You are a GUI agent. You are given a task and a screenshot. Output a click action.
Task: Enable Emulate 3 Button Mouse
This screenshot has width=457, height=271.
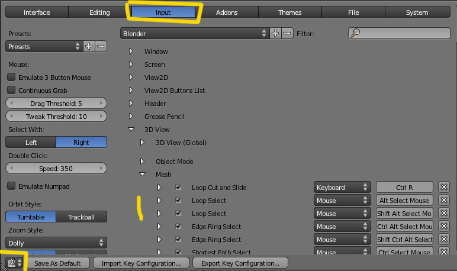tap(11, 78)
